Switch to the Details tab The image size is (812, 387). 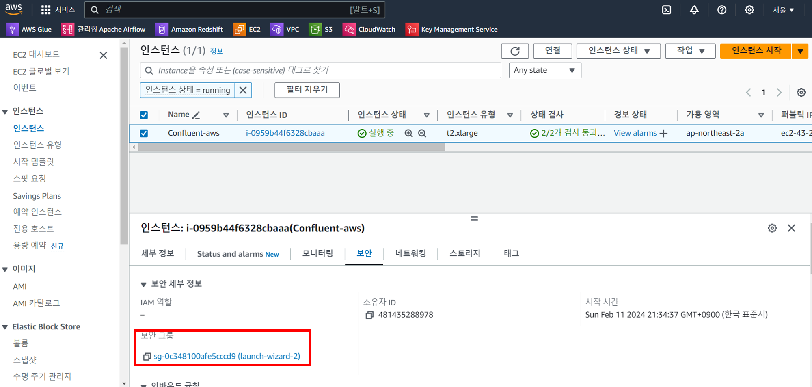[x=158, y=253]
